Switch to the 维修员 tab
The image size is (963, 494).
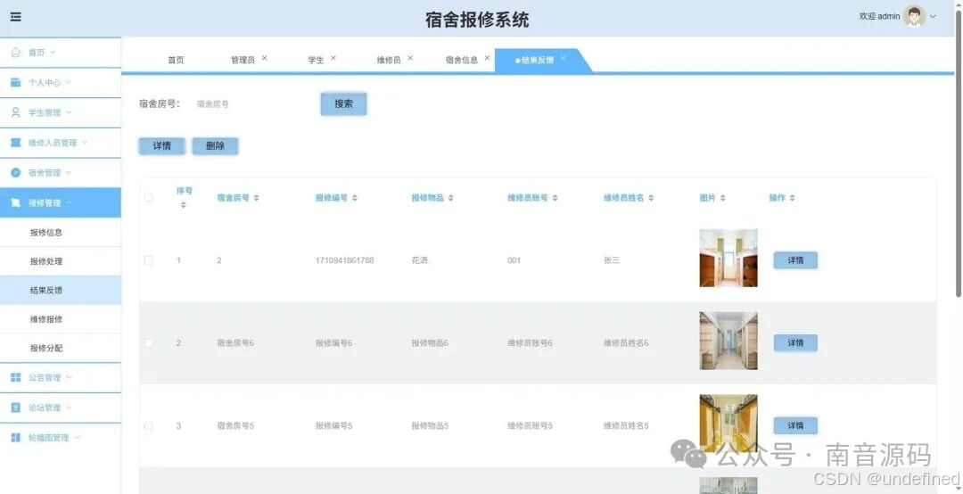(389, 61)
